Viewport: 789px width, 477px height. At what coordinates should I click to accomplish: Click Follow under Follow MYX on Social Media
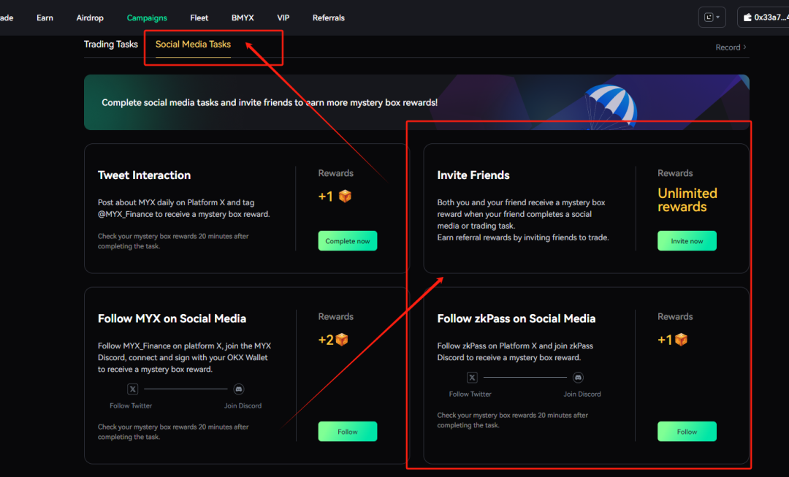pyautogui.click(x=348, y=432)
